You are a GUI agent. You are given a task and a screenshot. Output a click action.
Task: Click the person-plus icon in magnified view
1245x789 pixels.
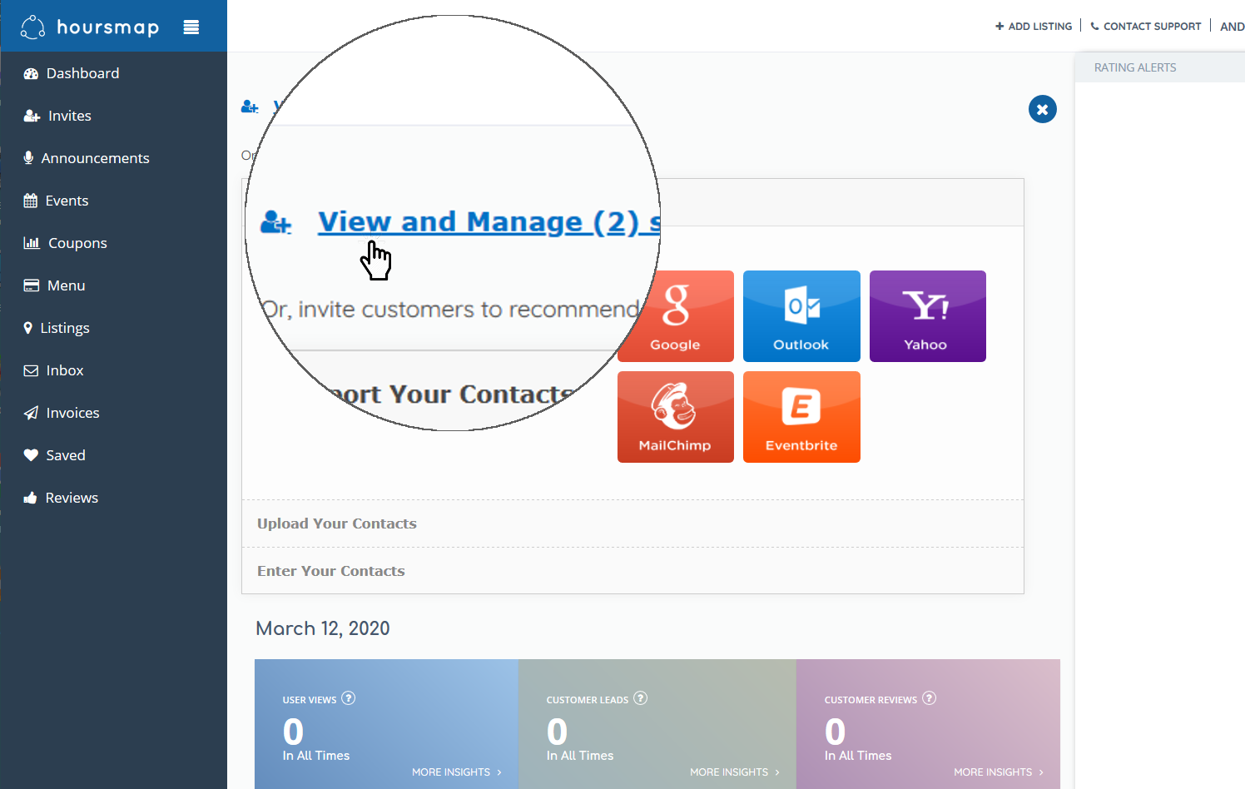[276, 222]
